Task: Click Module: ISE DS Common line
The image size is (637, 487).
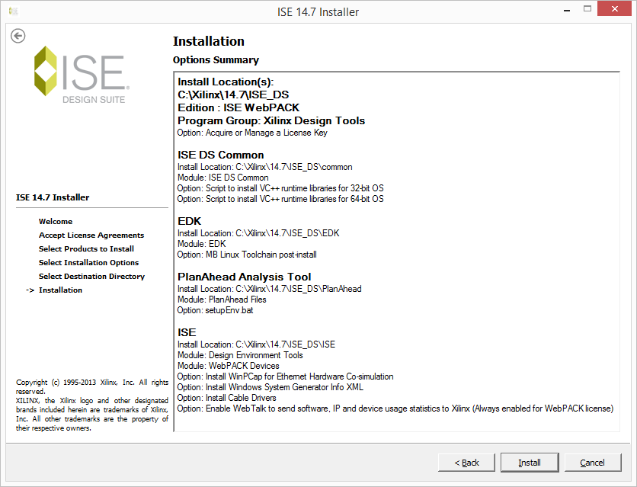Action: (223, 178)
